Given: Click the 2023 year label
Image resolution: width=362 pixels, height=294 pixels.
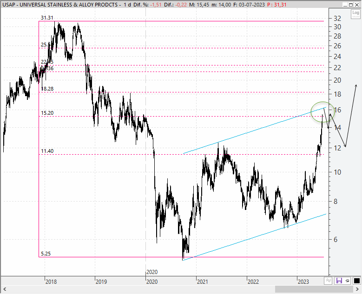Looking at the screenshot, I should point(303,282).
